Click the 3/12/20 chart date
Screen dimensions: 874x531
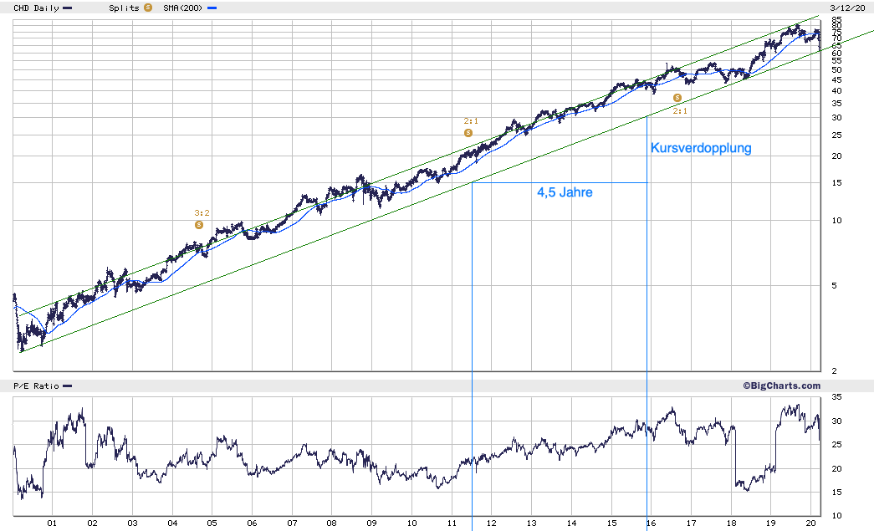[x=847, y=8]
